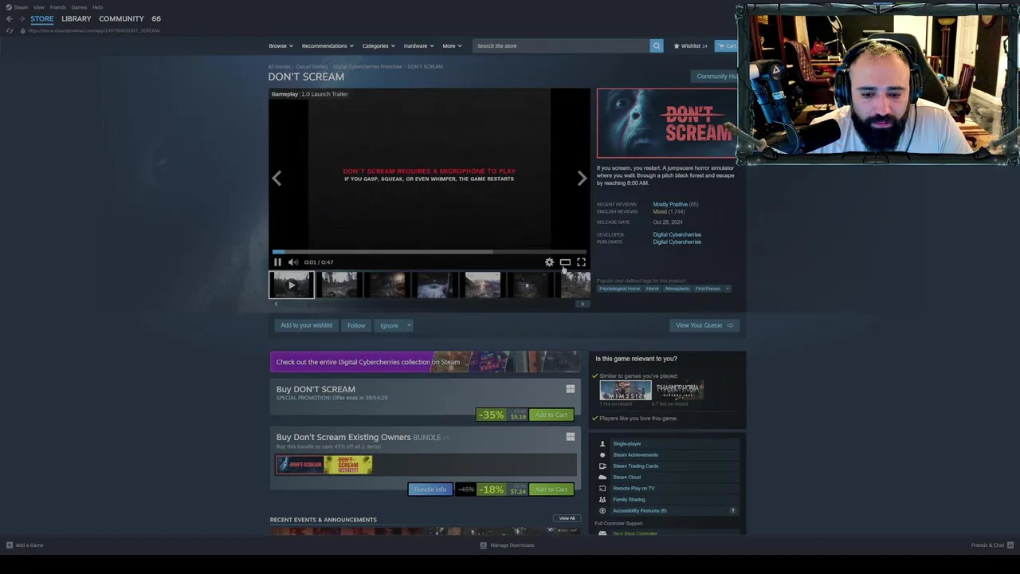Move thumbnail strip left with small arrow
Screen dimensions: 1020x574
[x=276, y=304]
